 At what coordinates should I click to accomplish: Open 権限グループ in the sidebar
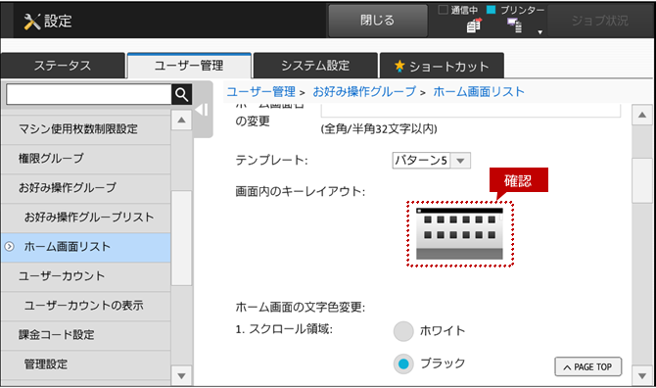tap(86, 158)
